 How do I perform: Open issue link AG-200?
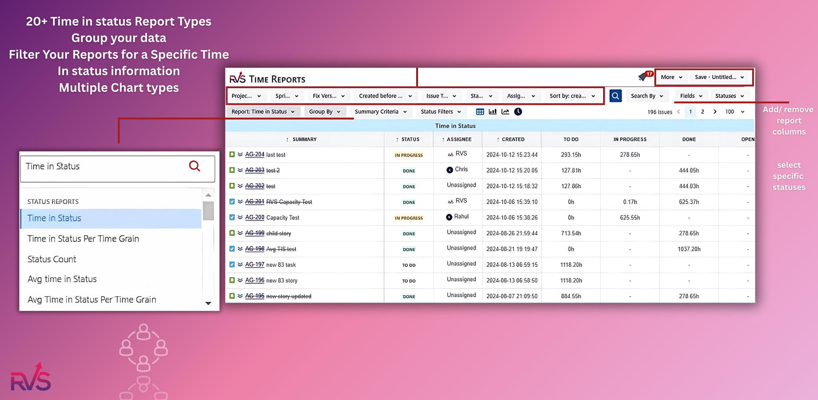pos(255,217)
